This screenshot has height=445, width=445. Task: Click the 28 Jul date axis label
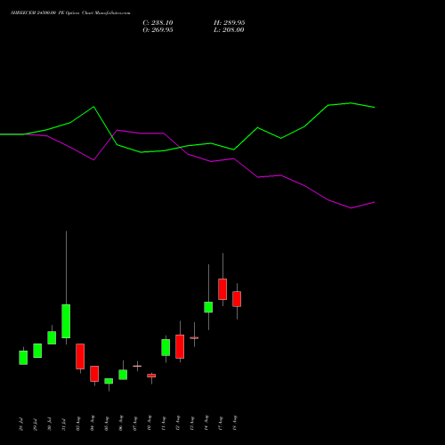pyautogui.click(x=21, y=425)
